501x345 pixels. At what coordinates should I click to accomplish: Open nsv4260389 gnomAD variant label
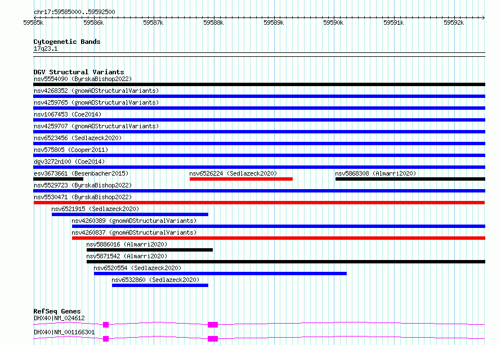134,221
